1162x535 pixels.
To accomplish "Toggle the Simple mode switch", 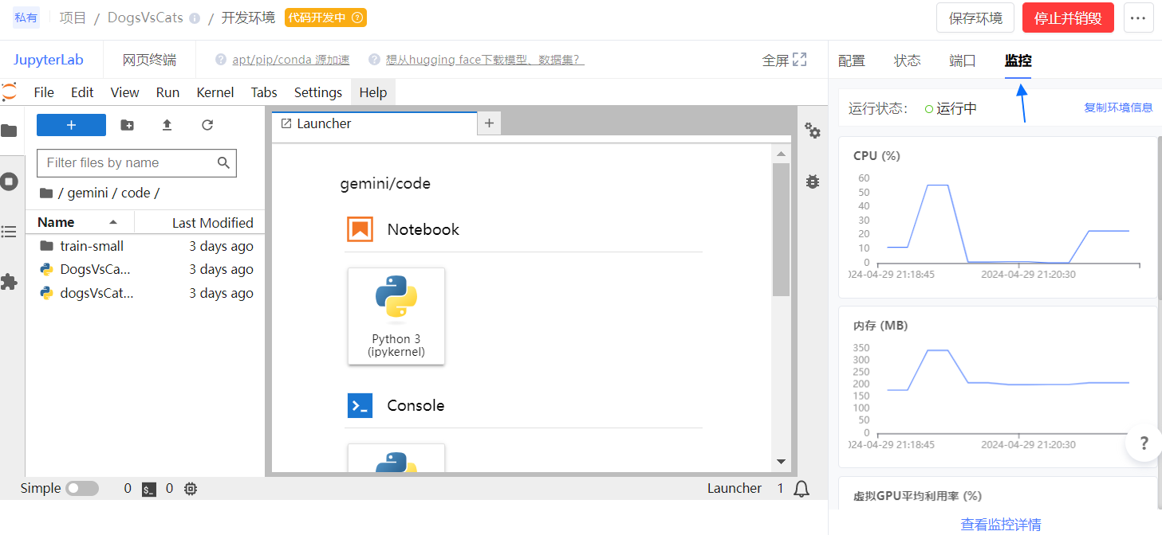I will click(82, 489).
